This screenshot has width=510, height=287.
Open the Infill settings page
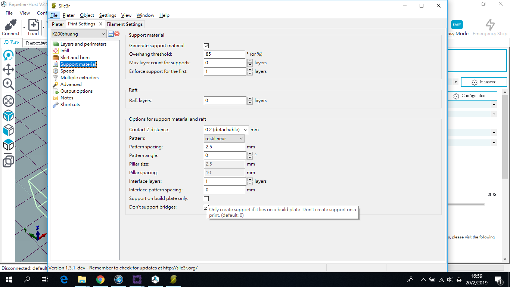65,51
